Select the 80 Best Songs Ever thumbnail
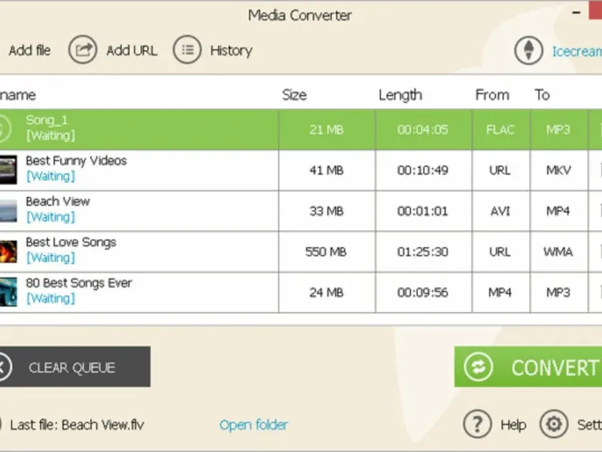 [x=8, y=292]
